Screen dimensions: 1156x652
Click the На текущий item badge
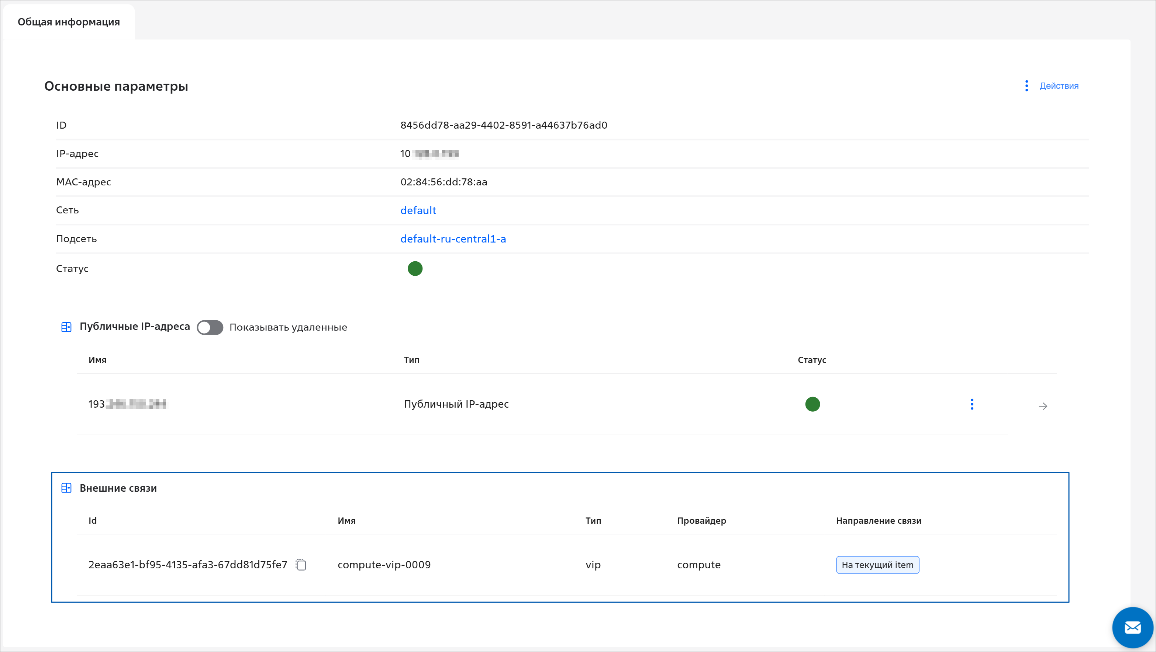pyautogui.click(x=877, y=565)
